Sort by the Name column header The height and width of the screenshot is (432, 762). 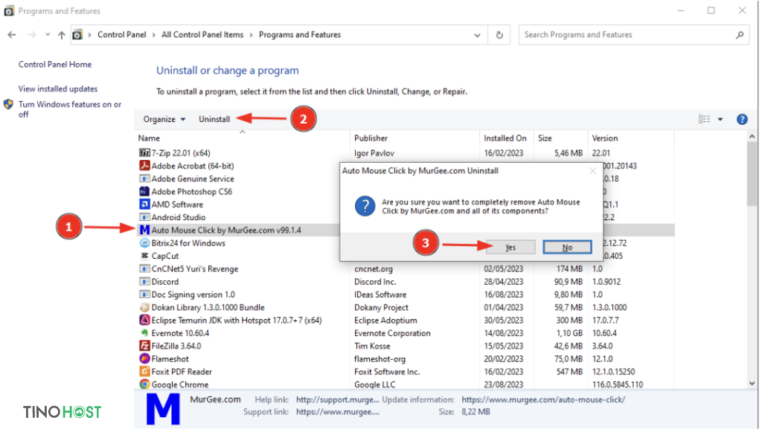pos(149,138)
